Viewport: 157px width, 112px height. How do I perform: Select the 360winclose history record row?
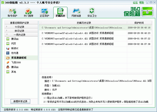coord(95,28)
